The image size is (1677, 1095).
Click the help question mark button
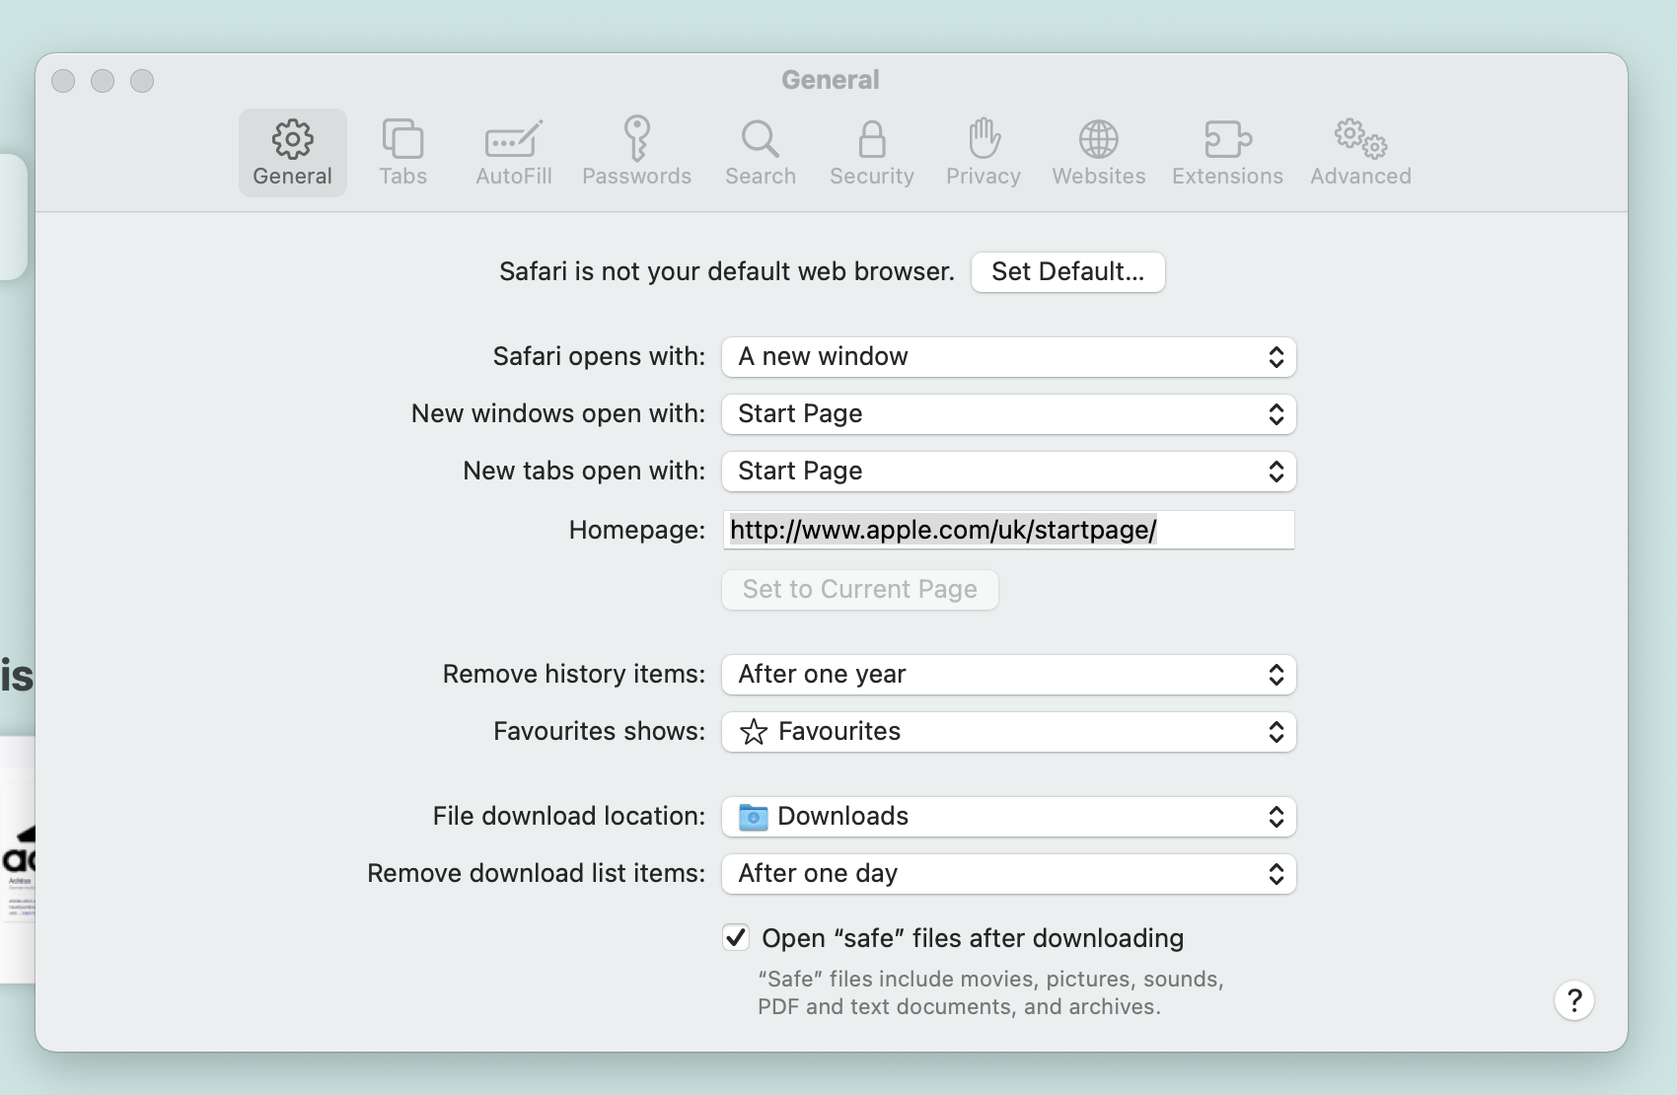click(1574, 1000)
